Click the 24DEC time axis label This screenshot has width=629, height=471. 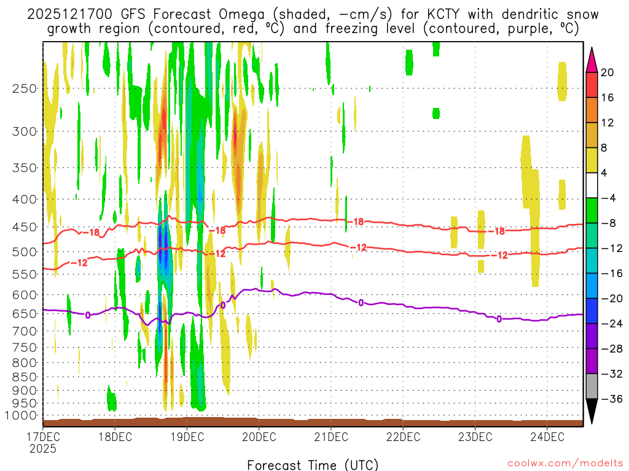[547, 437]
